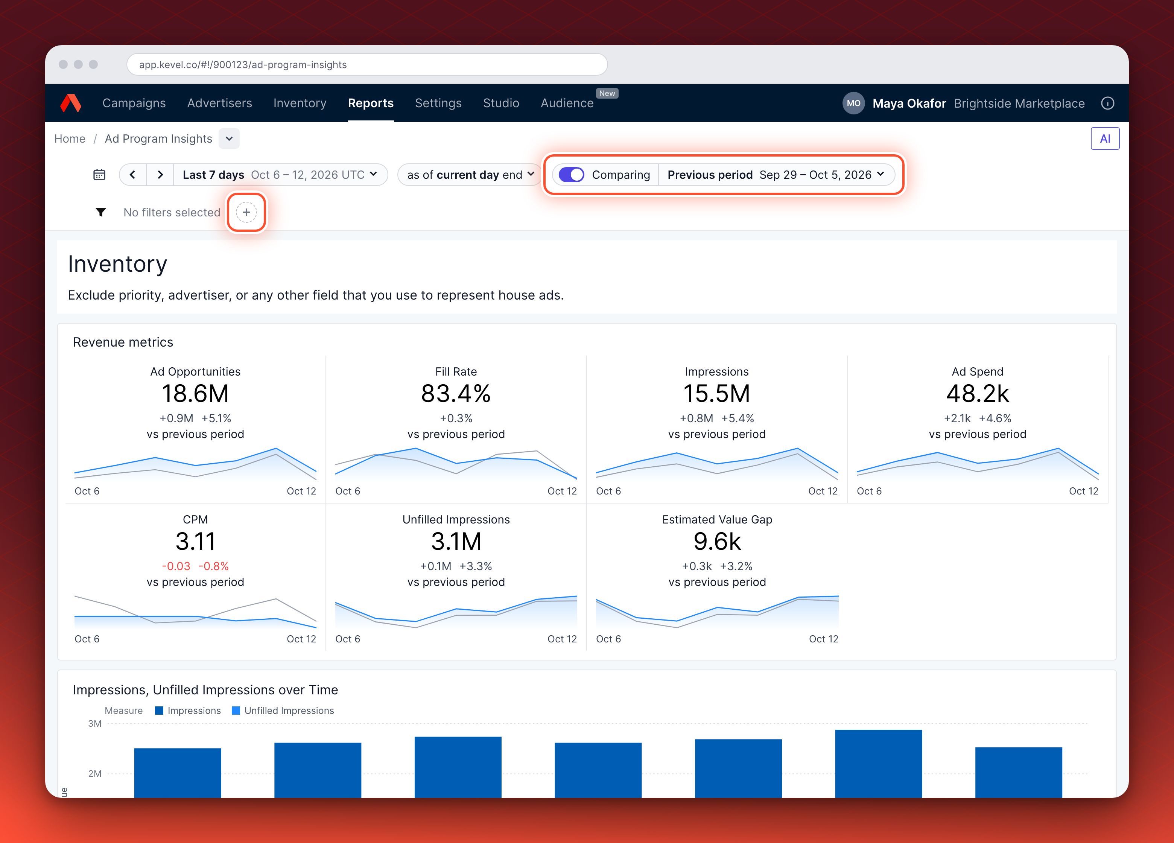Expand the Ad Program Insights breadcrumb dropdown
The width and height of the screenshot is (1174, 843).
229,139
